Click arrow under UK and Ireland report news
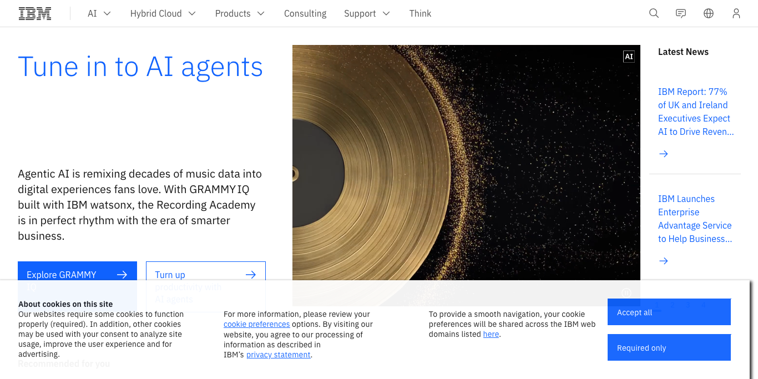 pyautogui.click(x=664, y=154)
